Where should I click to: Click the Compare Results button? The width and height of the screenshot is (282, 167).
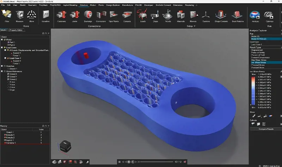265,129
